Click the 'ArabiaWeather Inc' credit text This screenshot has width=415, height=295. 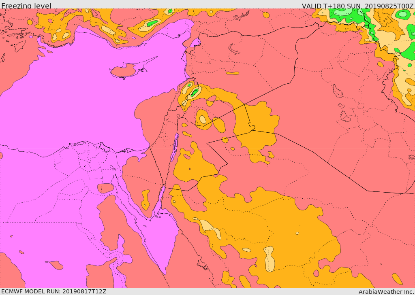pos(386,292)
